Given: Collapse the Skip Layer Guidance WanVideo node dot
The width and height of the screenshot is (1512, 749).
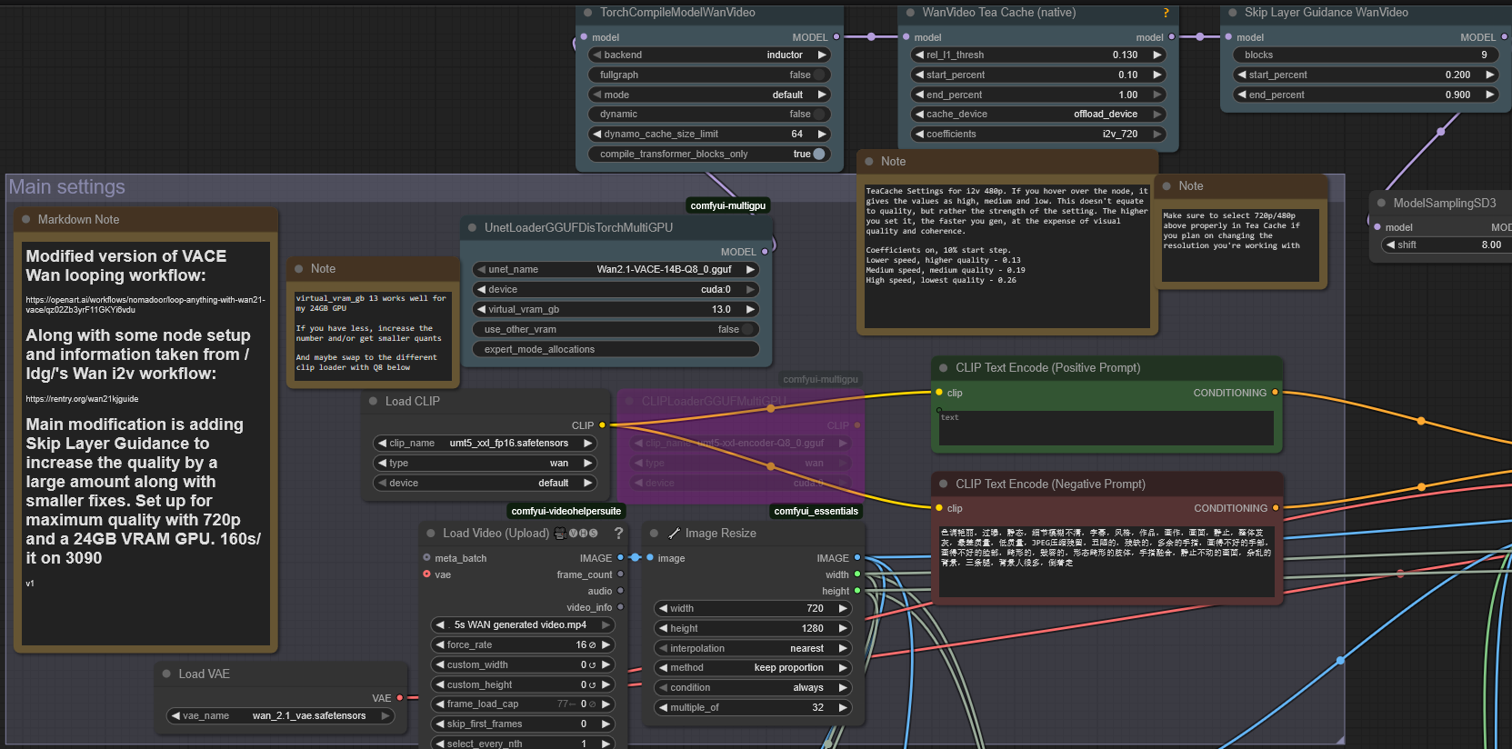Looking at the screenshot, I should [x=1233, y=13].
